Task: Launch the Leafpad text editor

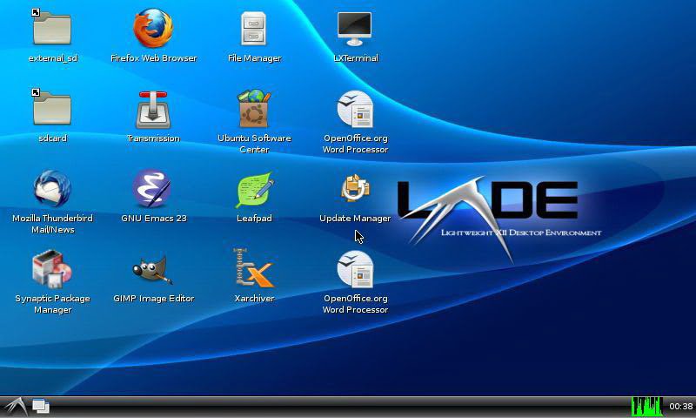Action: tap(255, 190)
